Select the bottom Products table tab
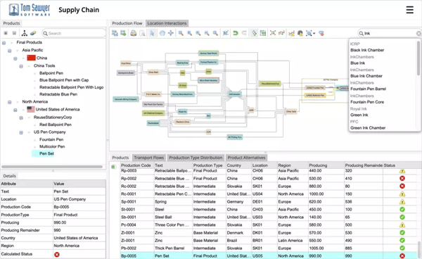 pyautogui.click(x=120, y=158)
